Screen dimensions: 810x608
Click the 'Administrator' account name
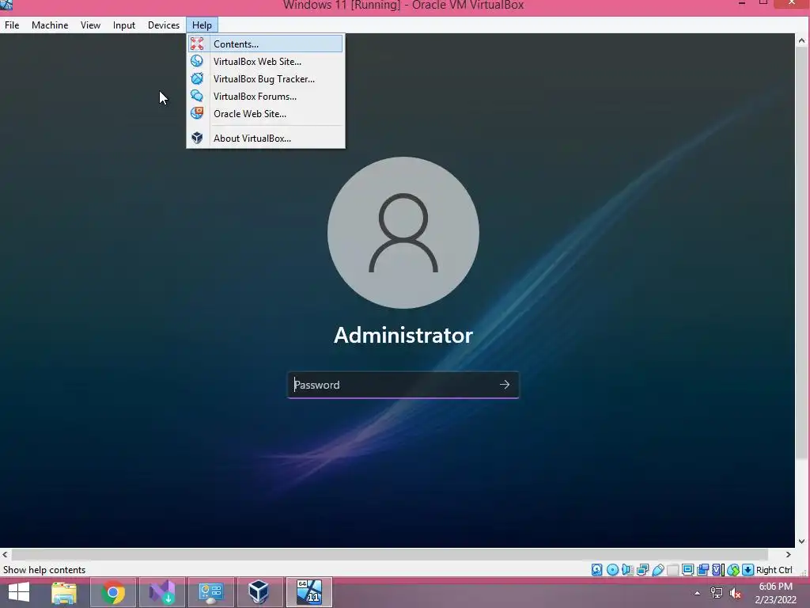(x=403, y=335)
